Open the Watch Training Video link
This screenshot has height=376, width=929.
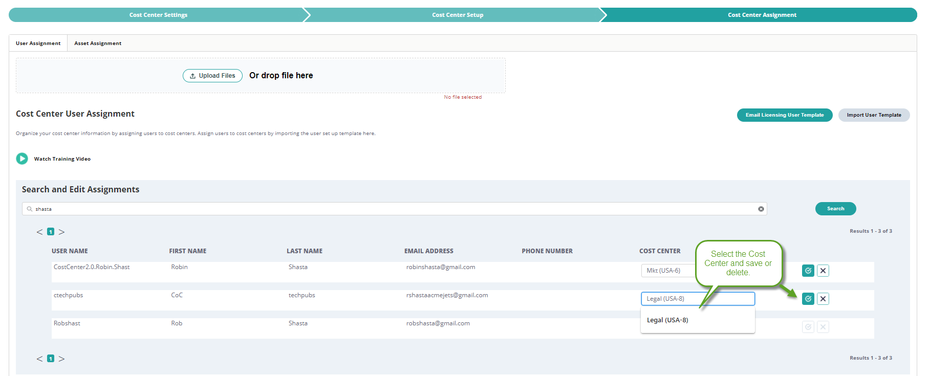[62, 159]
